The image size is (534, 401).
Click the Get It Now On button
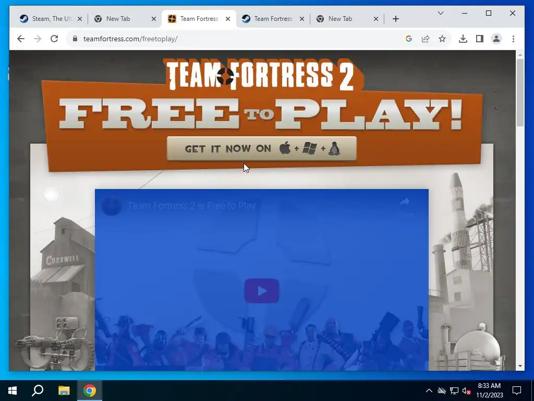coord(262,149)
